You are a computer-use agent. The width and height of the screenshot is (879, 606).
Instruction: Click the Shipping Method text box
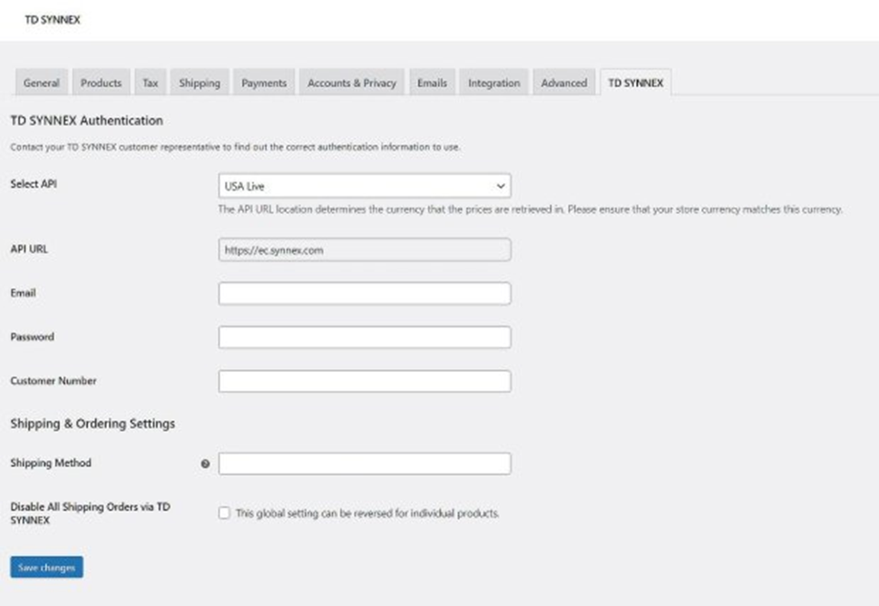click(x=365, y=463)
